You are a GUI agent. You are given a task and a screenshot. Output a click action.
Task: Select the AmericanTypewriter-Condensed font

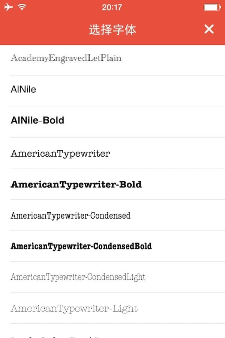70,215
